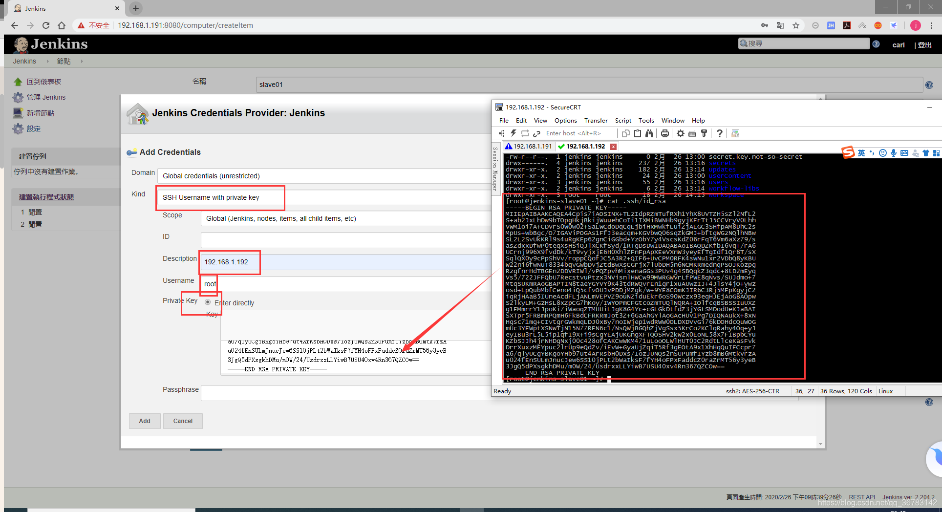This screenshot has height=512, width=942.
Task: Click the SecureCRT Print icon
Action: pyautogui.click(x=665, y=133)
